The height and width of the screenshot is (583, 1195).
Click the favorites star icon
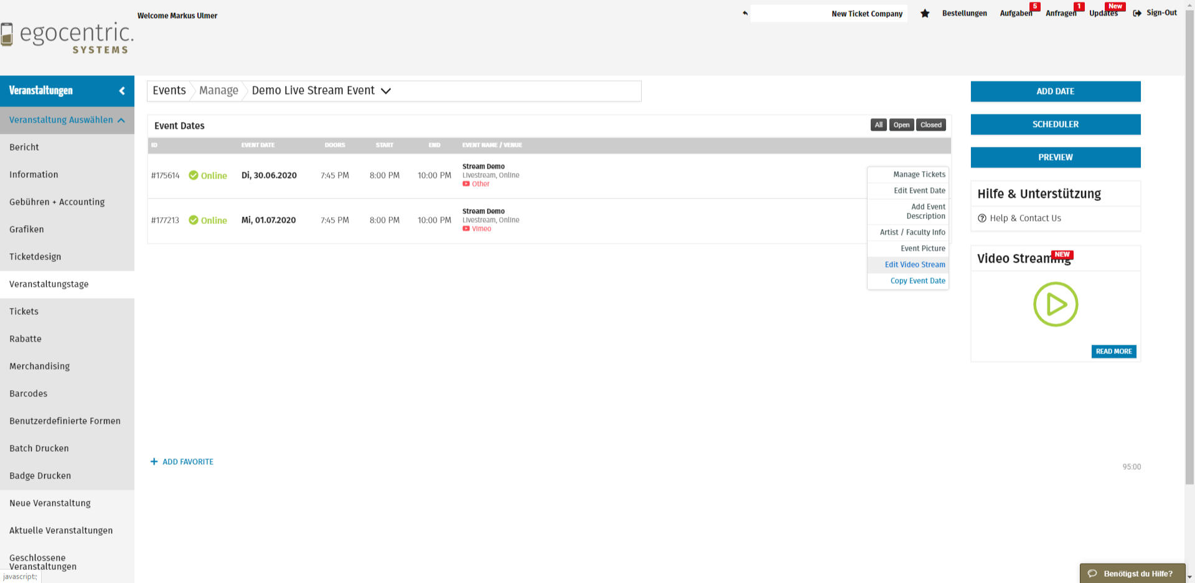[x=925, y=14]
